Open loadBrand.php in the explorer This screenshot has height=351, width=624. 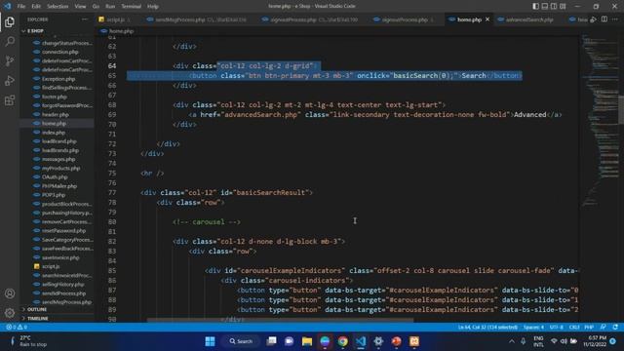pos(58,141)
